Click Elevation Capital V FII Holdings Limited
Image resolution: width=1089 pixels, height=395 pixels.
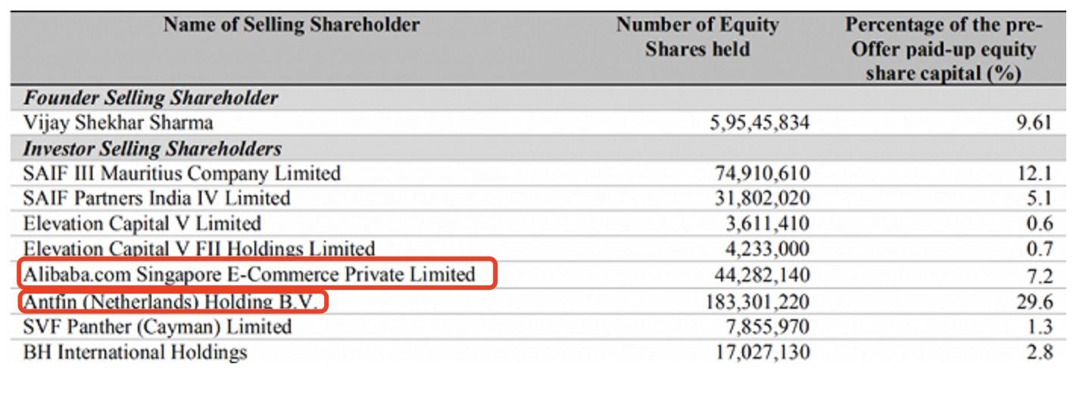(199, 248)
